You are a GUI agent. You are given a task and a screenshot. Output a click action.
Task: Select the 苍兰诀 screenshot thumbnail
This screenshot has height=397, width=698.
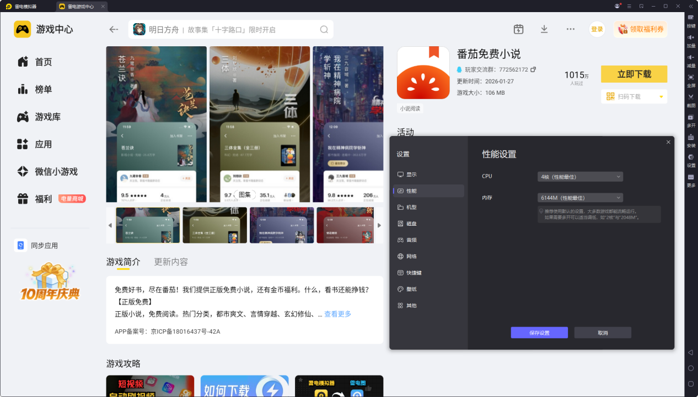[x=148, y=225]
